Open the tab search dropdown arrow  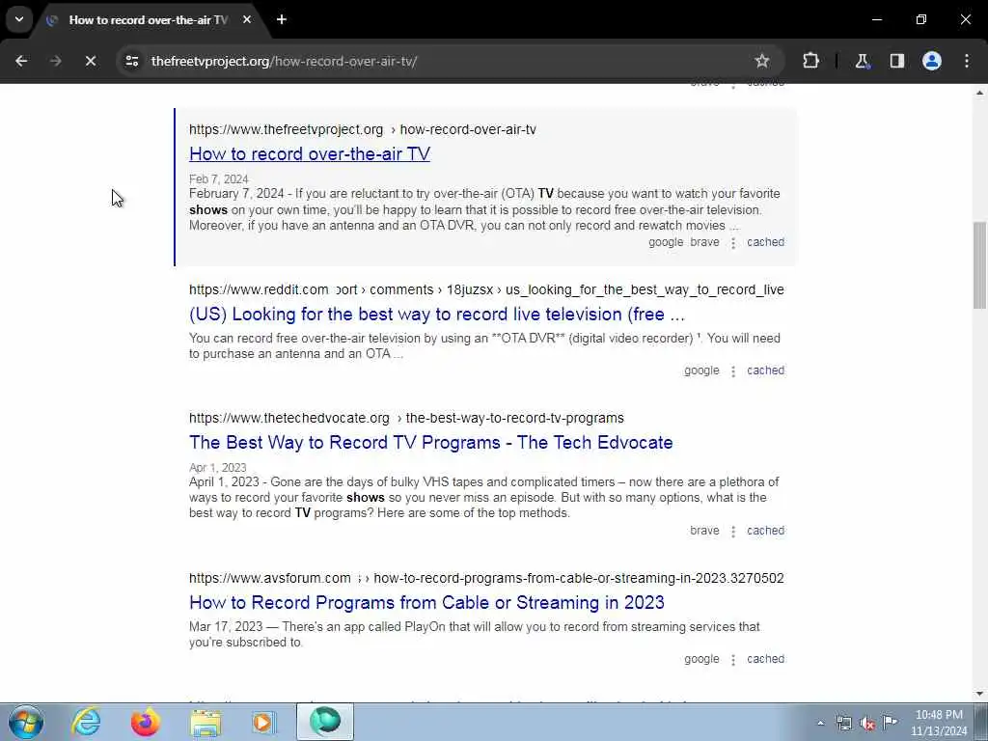coord(19,19)
